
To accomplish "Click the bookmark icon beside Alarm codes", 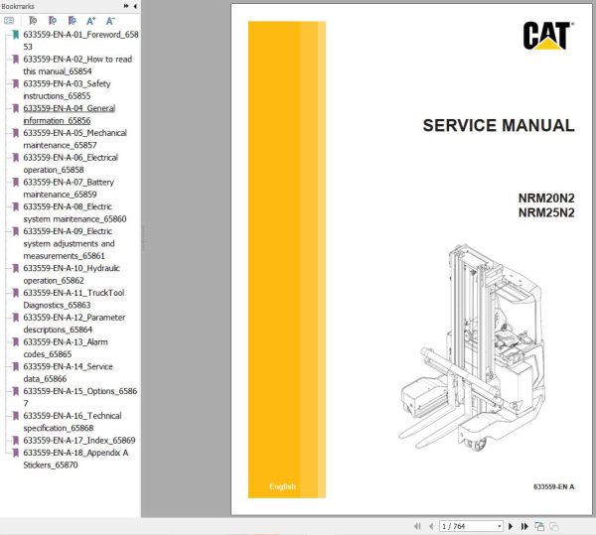I will point(16,342).
